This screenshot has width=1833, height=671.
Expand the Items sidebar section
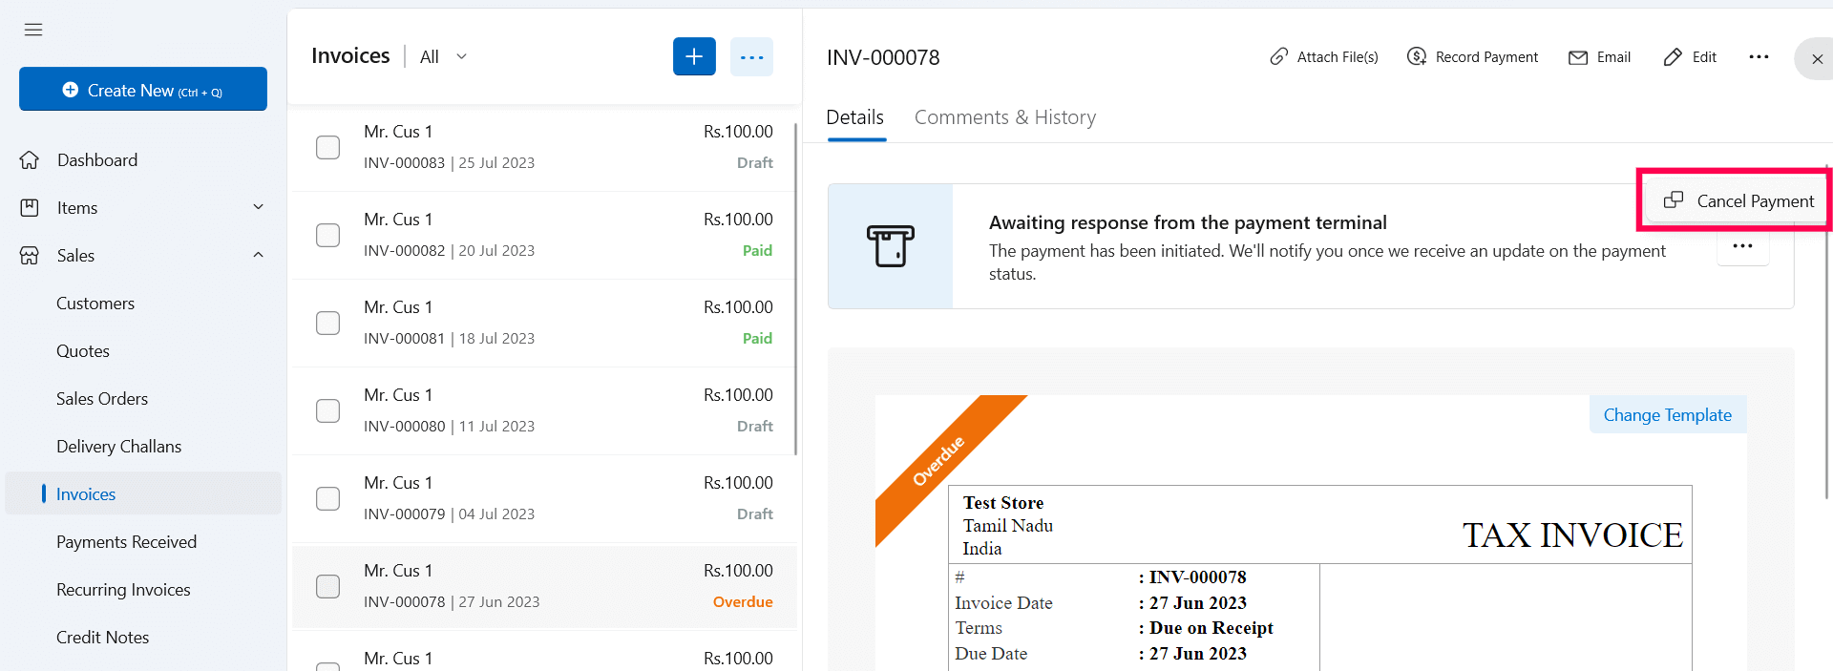pos(258,207)
